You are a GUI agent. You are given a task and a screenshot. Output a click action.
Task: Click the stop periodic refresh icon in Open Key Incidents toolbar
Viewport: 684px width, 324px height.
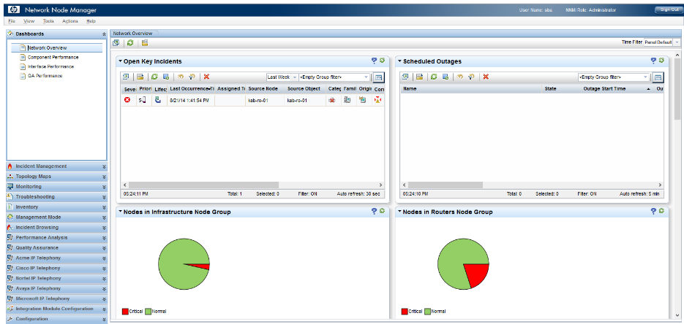click(x=166, y=77)
